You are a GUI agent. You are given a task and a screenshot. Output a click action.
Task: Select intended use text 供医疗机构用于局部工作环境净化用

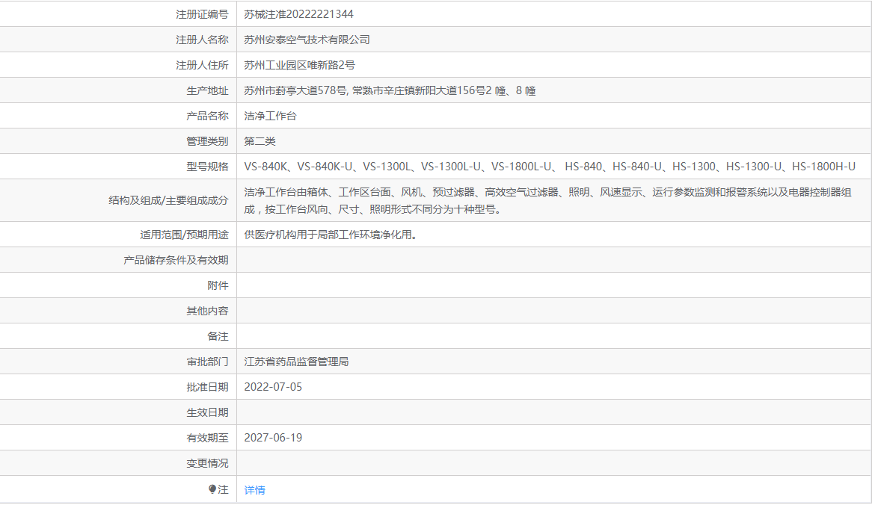tap(331, 235)
